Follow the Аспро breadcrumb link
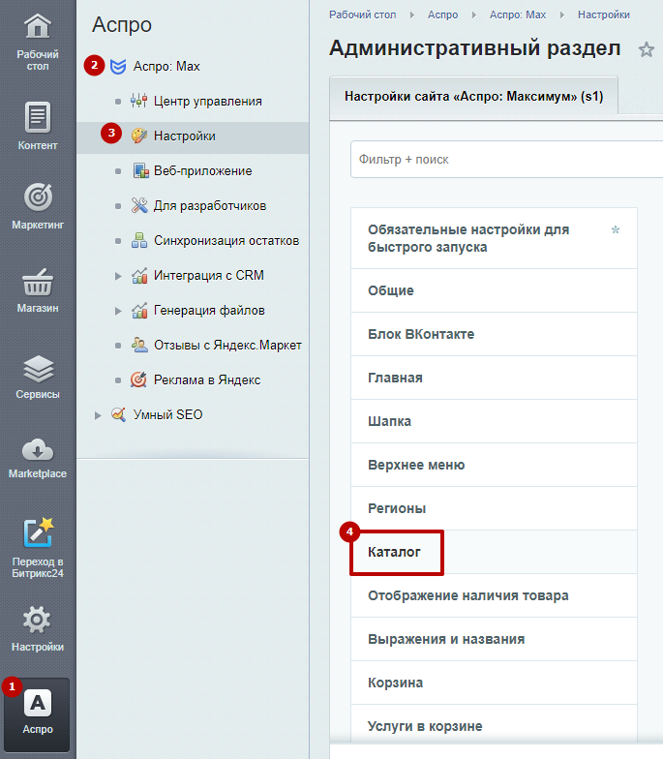 443,15
